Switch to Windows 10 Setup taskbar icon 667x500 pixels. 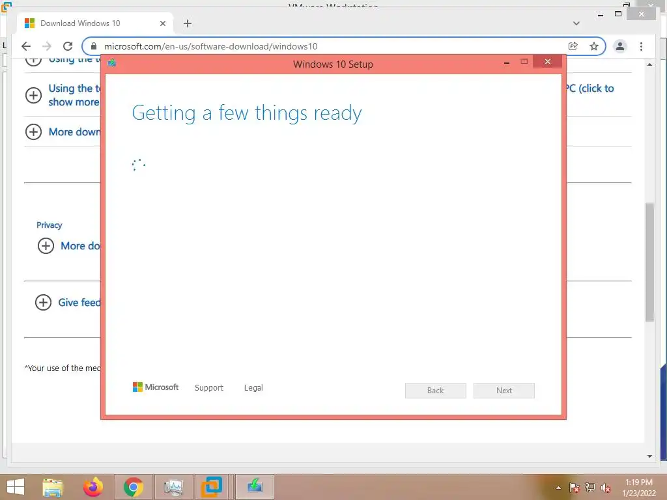point(255,487)
